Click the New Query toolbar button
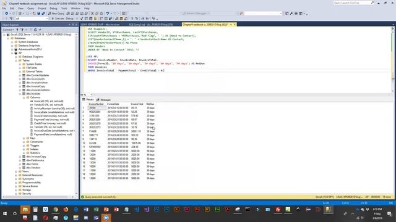 pos(56,14)
